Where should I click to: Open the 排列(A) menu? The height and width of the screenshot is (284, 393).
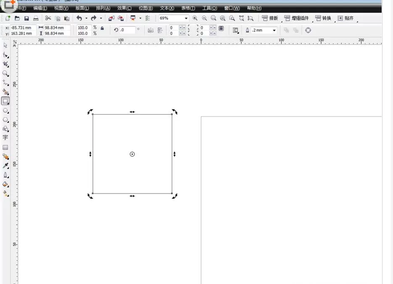tap(103, 8)
